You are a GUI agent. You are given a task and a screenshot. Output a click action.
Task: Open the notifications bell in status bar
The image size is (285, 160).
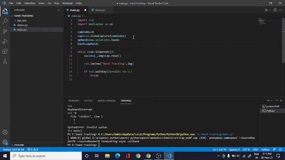click(281, 149)
